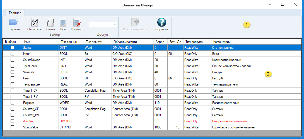Screen dimensions: 304x139
Task: Click the Тип данных column header
Action: coord(71,42)
